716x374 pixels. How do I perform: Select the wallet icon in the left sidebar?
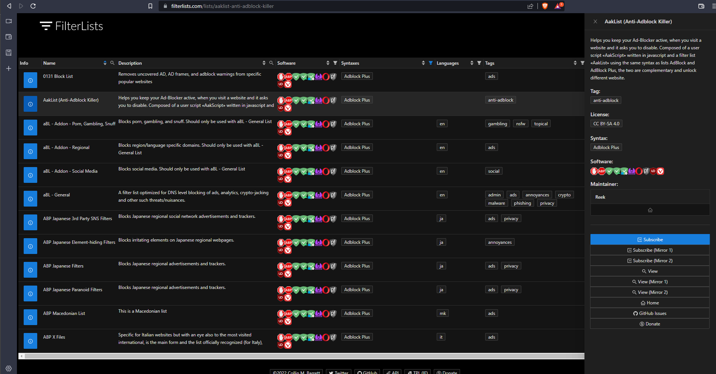(8, 37)
